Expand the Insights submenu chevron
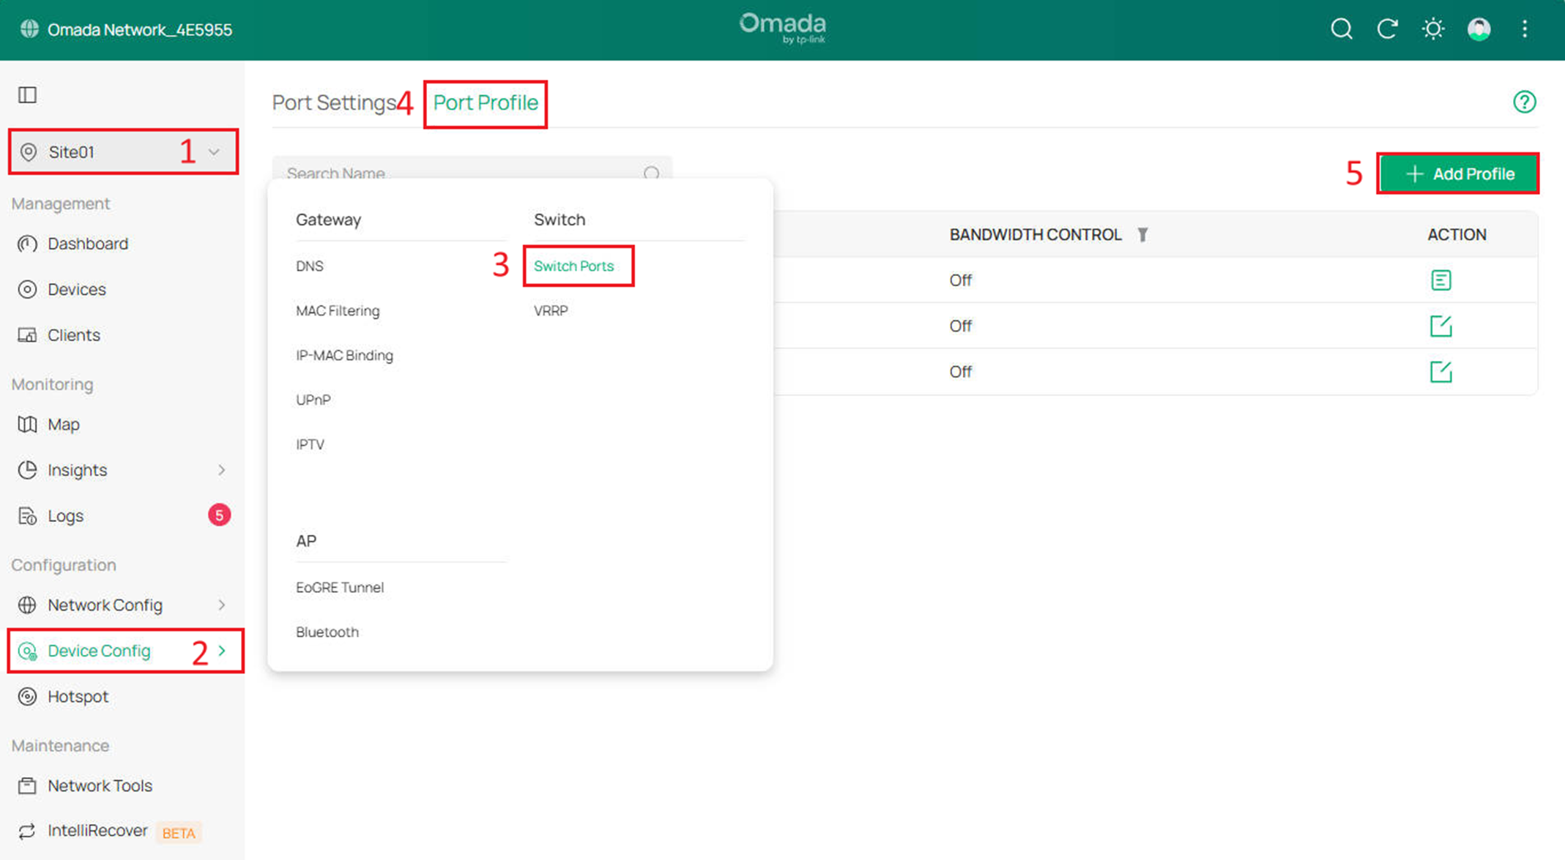Screen dimensions: 1565x860 click(222, 470)
